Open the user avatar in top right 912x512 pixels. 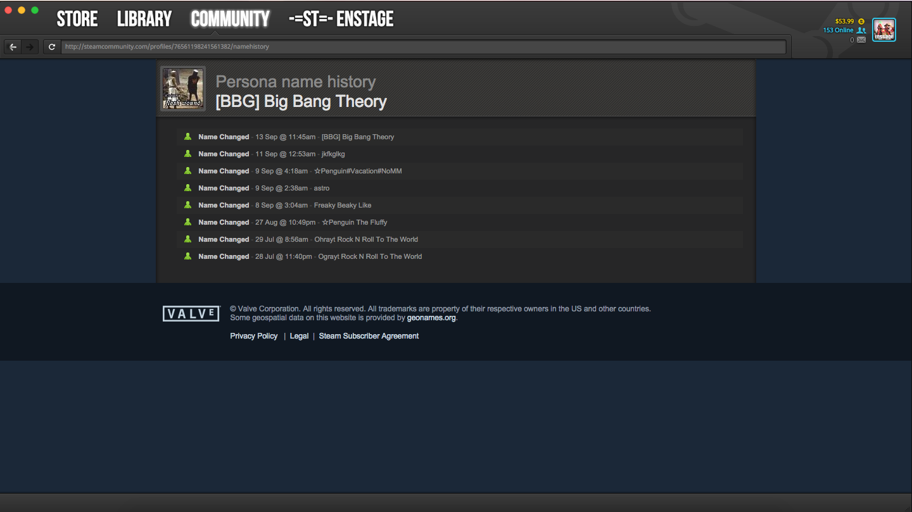click(884, 30)
